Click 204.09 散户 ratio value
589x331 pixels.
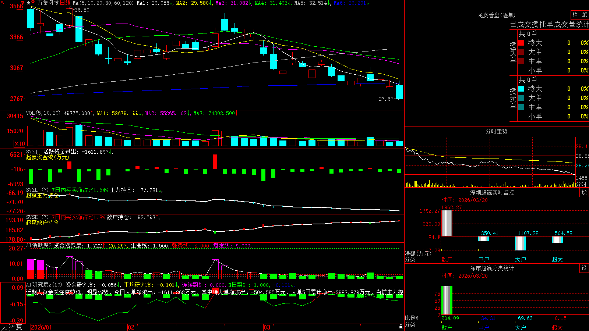[x=450, y=318]
